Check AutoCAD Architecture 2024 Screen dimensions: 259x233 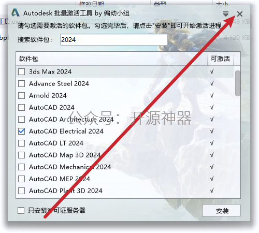21,119
